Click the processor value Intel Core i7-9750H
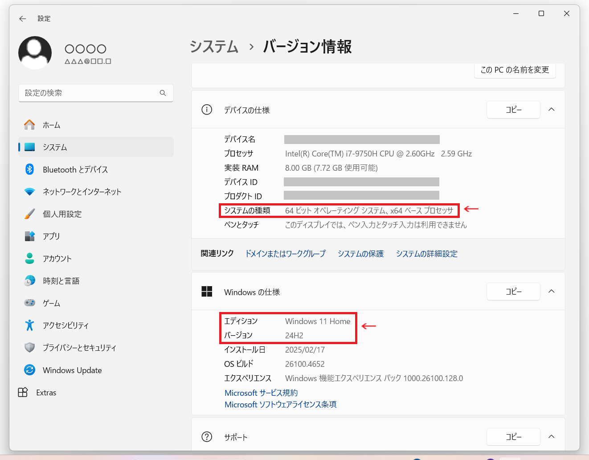The width and height of the screenshot is (589, 460). pos(378,154)
